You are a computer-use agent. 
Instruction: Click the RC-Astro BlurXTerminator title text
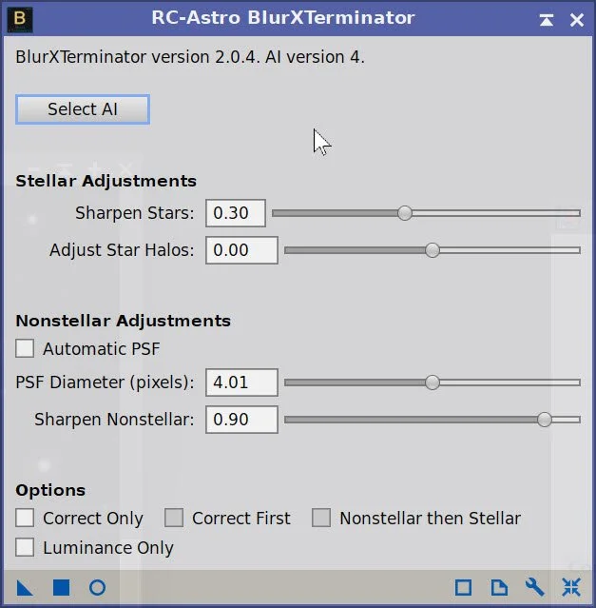click(283, 18)
